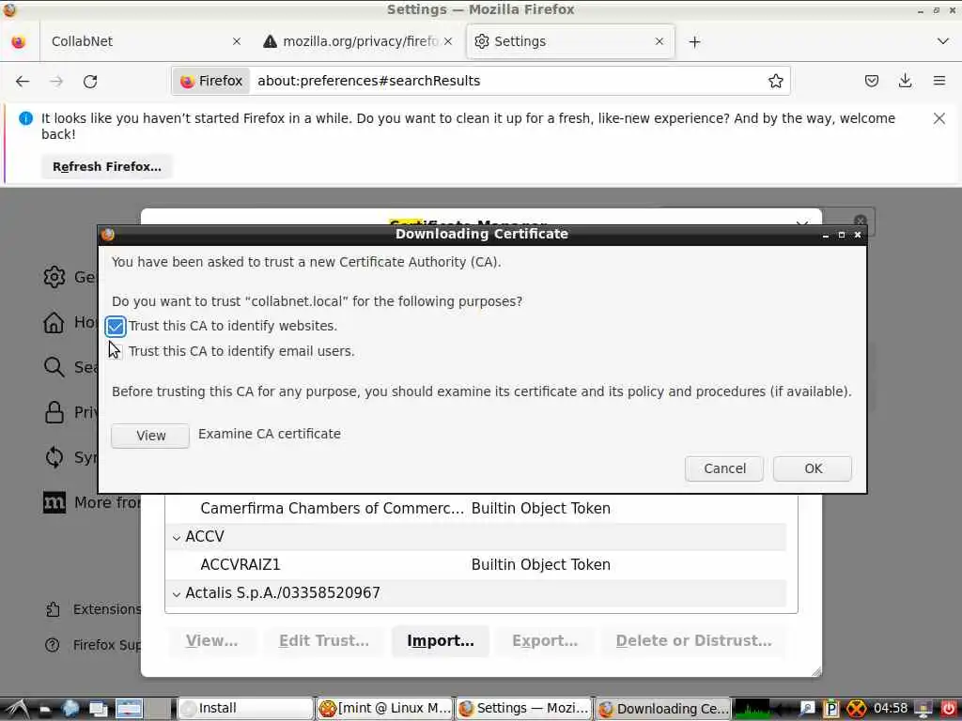Click the magnifier icon in system tray
Image resolution: width=962 pixels, height=721 pixels.
click(x=808, y=709)
